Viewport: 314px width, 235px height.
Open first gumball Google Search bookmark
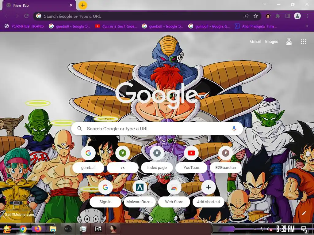tap(70, 26)
